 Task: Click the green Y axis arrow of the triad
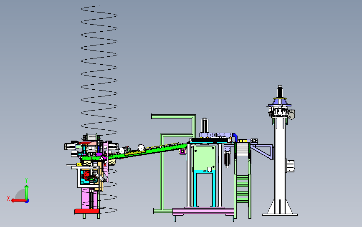(27, 192)
